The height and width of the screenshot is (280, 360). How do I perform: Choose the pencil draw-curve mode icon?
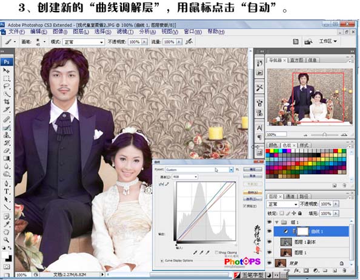tap(167, 184)
